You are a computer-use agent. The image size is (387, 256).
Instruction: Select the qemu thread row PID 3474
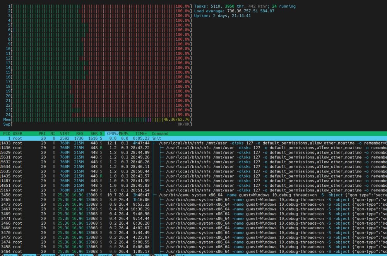pos(193,242)
